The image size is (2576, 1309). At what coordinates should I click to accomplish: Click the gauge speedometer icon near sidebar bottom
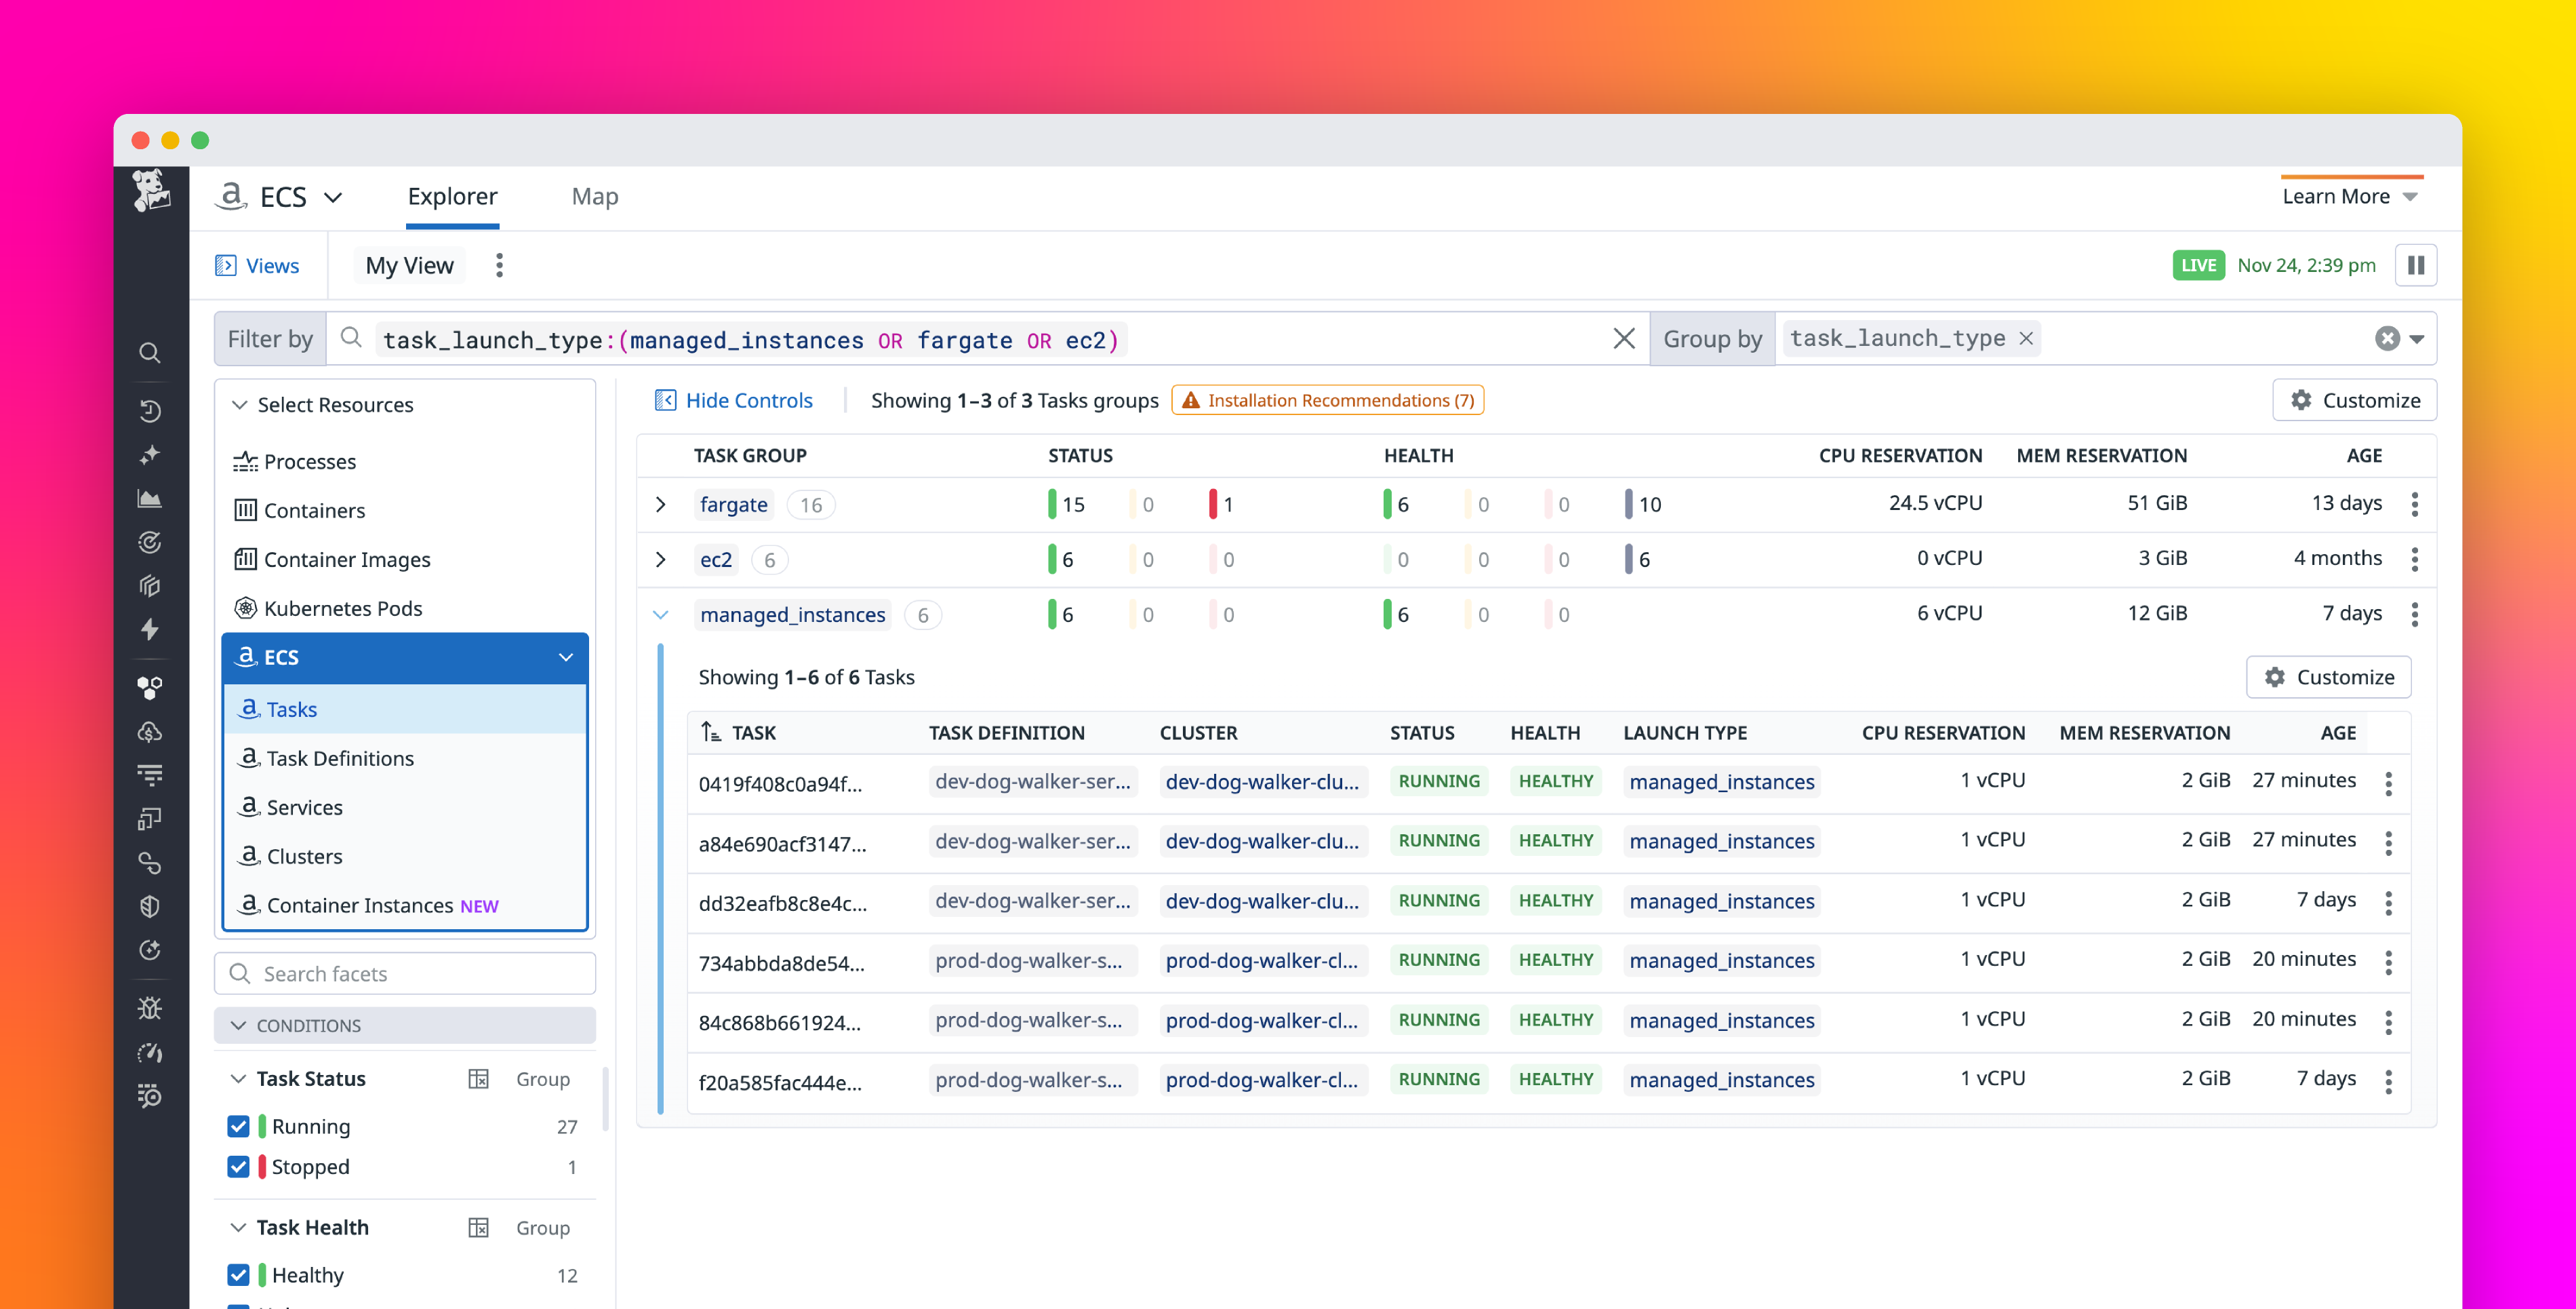[150, 1052]
